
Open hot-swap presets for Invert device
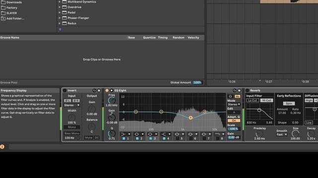tap(94, 90)
